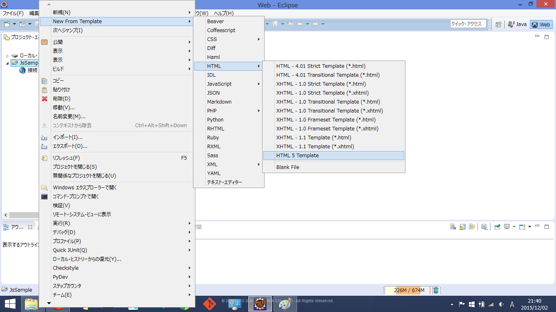Open in Windows エクスプローラー icon entry
The image size is (556, 312).
click(117, 187)
